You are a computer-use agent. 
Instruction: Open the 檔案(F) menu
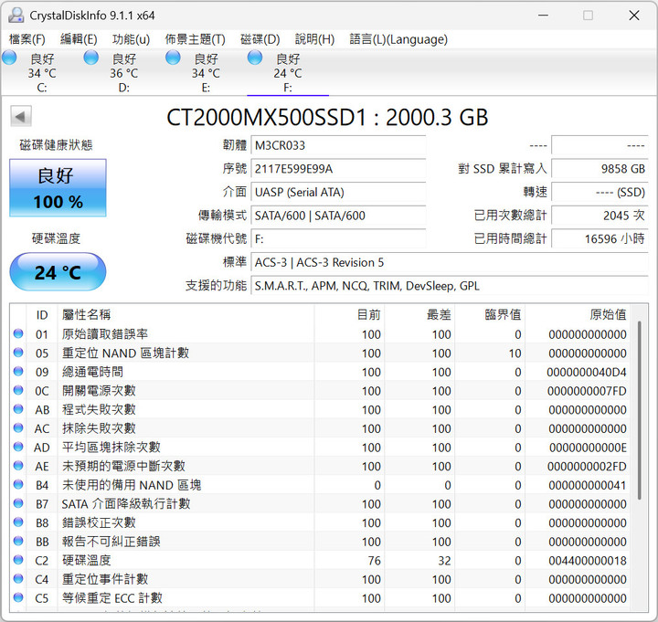tap(27, 39)
